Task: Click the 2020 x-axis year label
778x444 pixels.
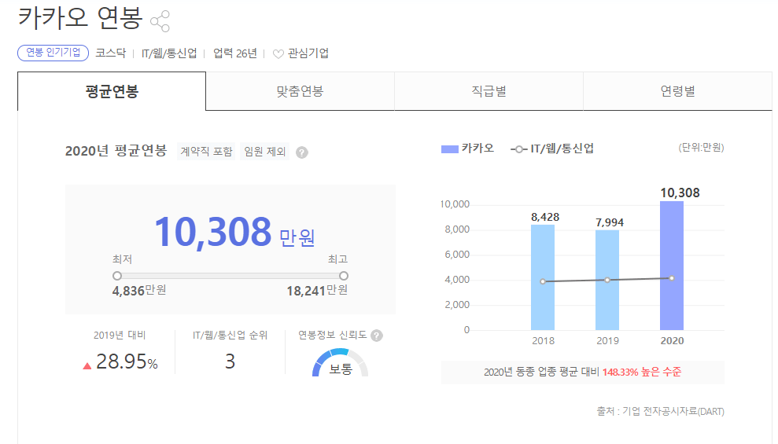Action: pyautogui.click(x=672, y=341)
